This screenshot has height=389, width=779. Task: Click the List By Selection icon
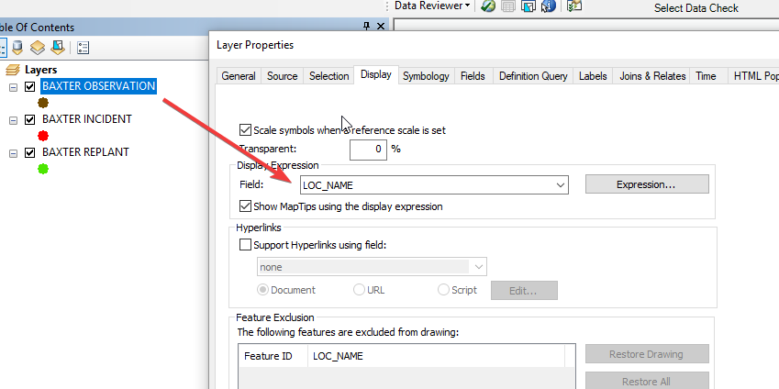[57, 48]
